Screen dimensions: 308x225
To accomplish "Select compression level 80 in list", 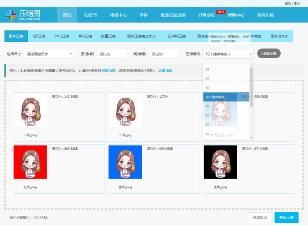I will point(226,88).
